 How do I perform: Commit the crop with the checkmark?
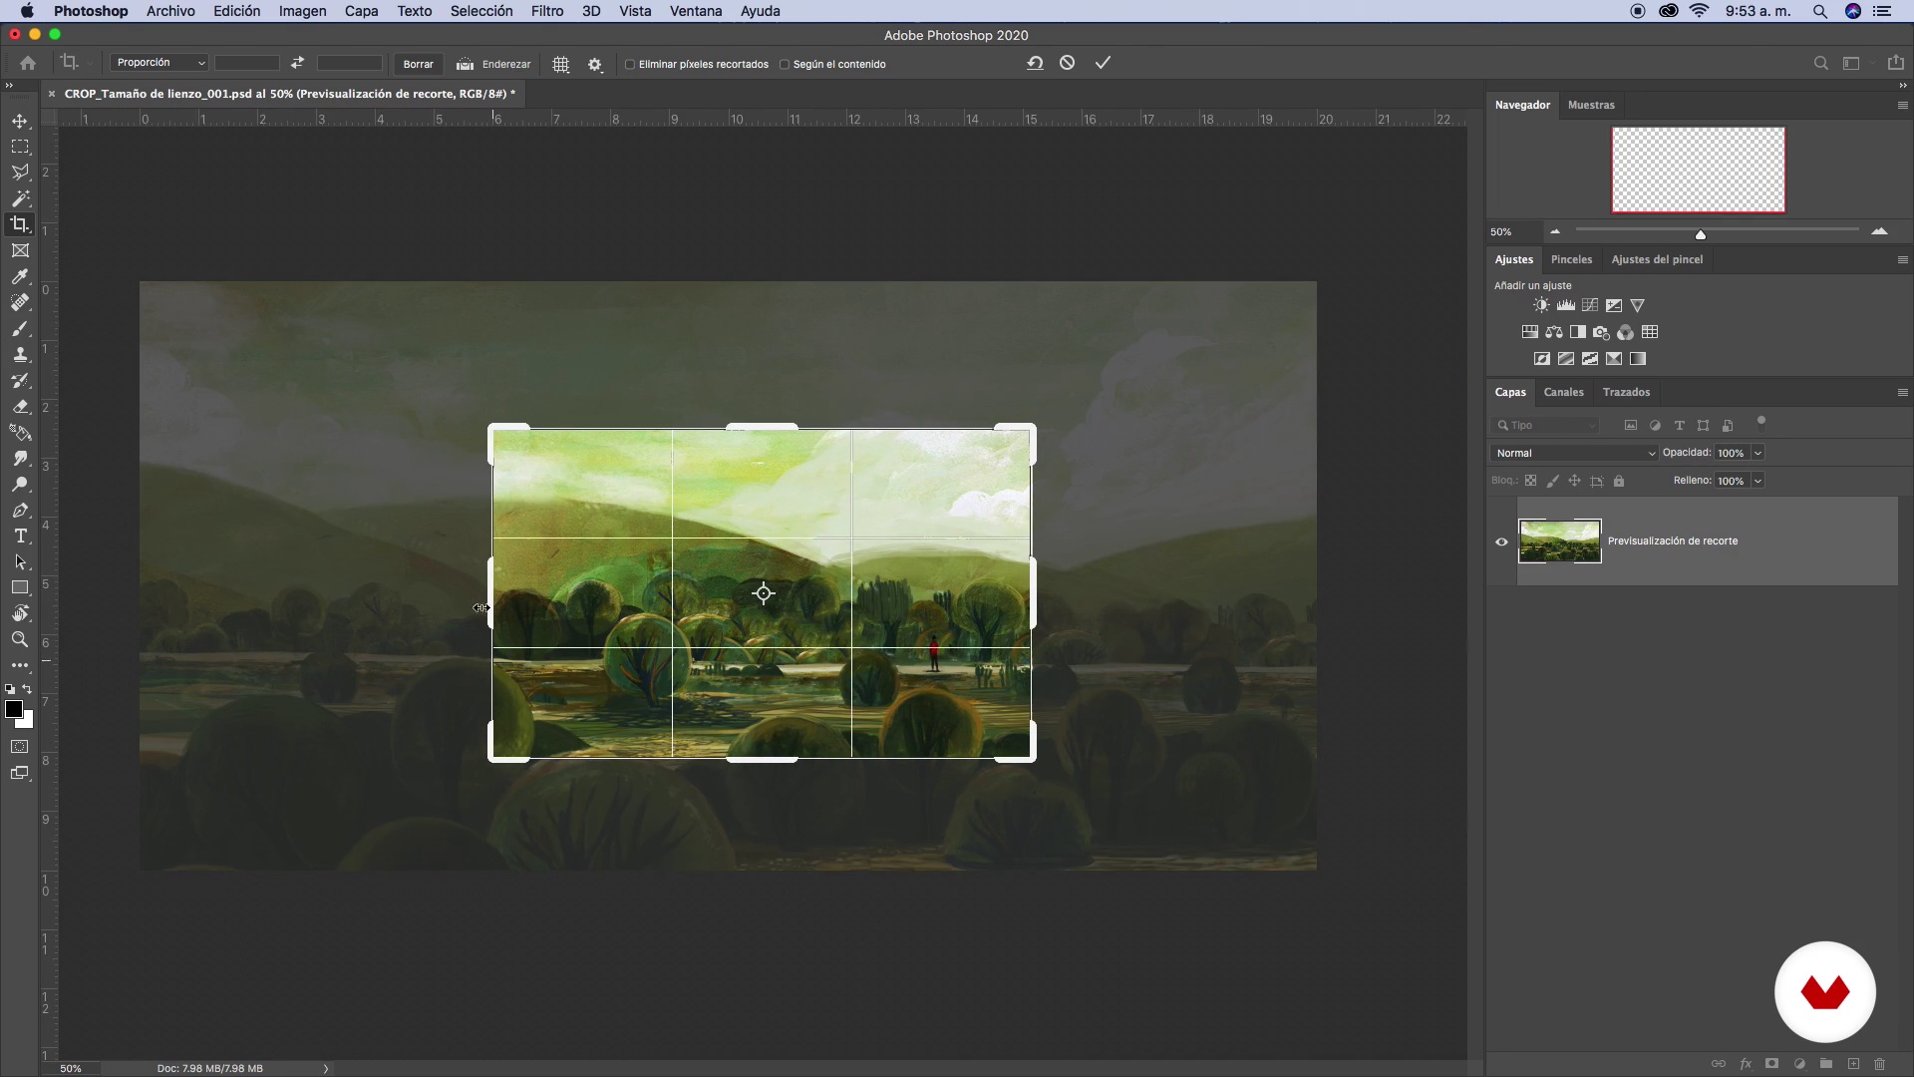pyautogui.click(x=1103, y=63)
